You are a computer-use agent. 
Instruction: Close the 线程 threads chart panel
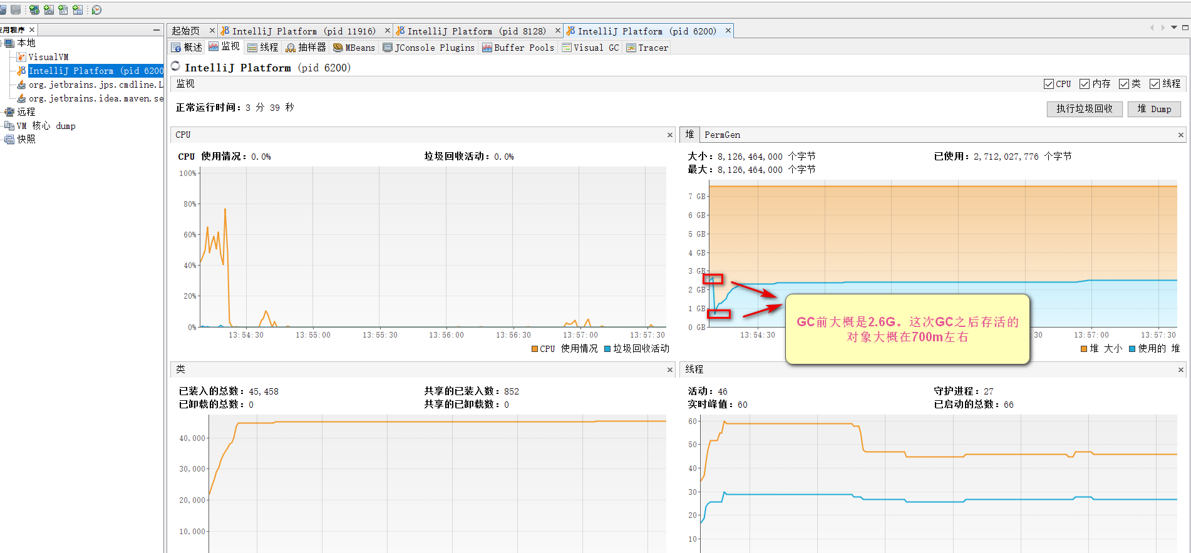[1181, 370]
